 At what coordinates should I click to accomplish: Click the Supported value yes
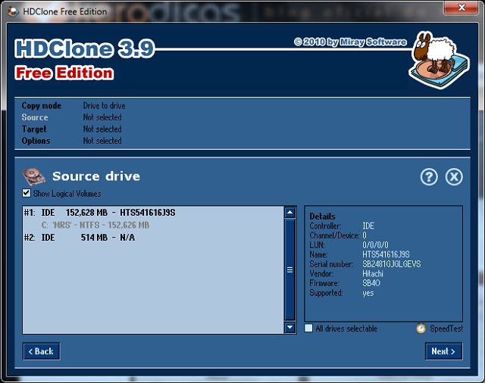click(x=368, y=293)
